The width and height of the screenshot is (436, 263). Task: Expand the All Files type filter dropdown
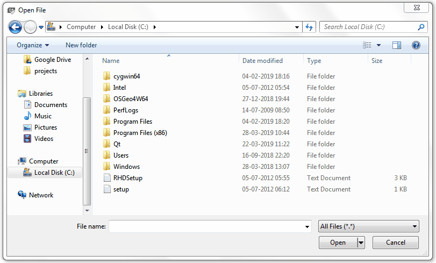tap(368, 227)
